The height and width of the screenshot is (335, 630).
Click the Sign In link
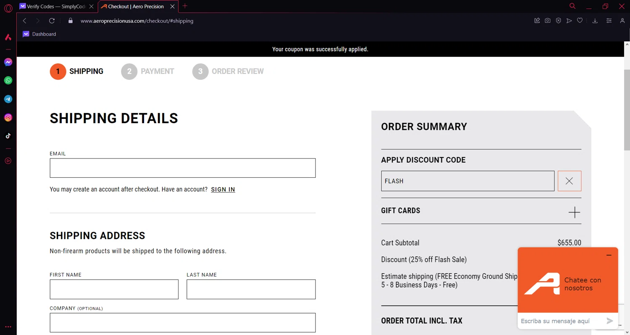click(x=223, y=190)
